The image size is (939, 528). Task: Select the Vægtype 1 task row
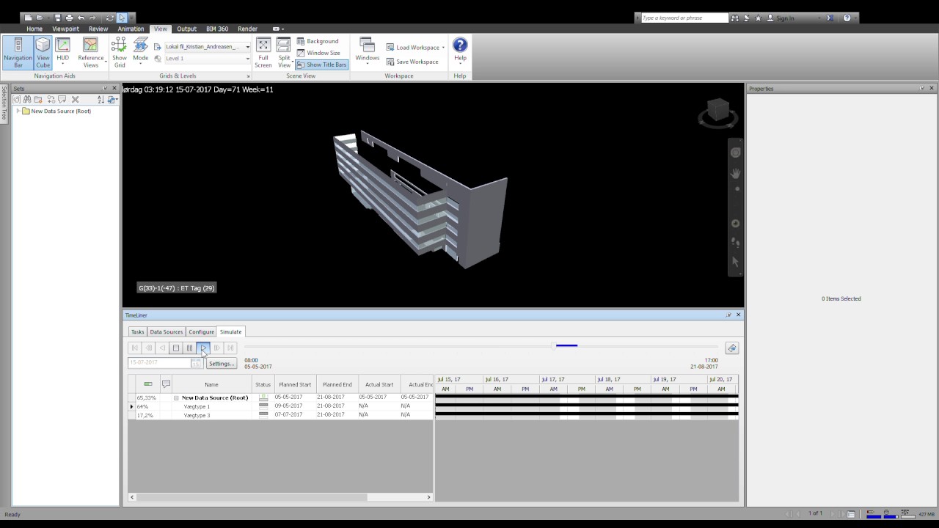280,406
